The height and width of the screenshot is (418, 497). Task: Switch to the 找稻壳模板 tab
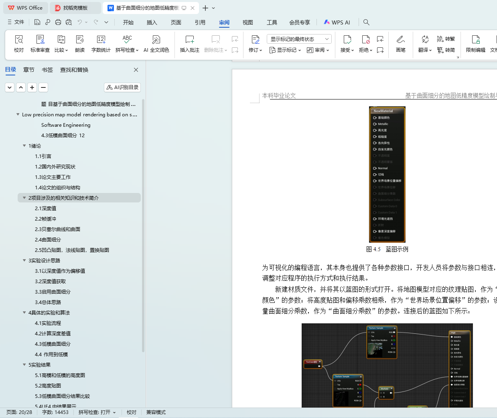point(75,8)
